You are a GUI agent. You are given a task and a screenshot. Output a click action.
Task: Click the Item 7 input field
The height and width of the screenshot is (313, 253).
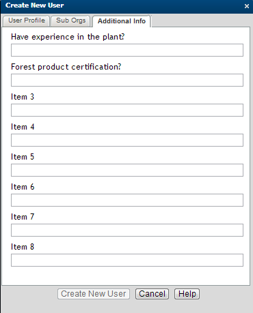[x=127, y=230]
